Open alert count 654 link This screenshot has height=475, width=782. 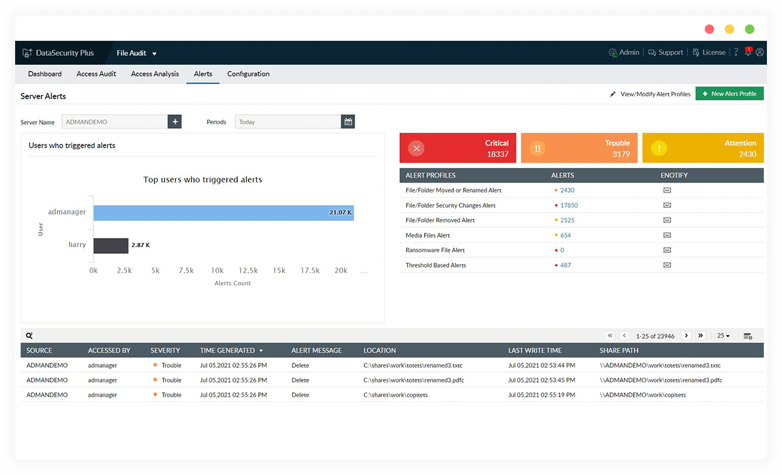[x=566, y=235]
